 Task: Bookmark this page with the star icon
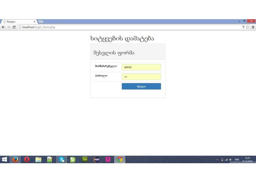(x=248, y=27)
